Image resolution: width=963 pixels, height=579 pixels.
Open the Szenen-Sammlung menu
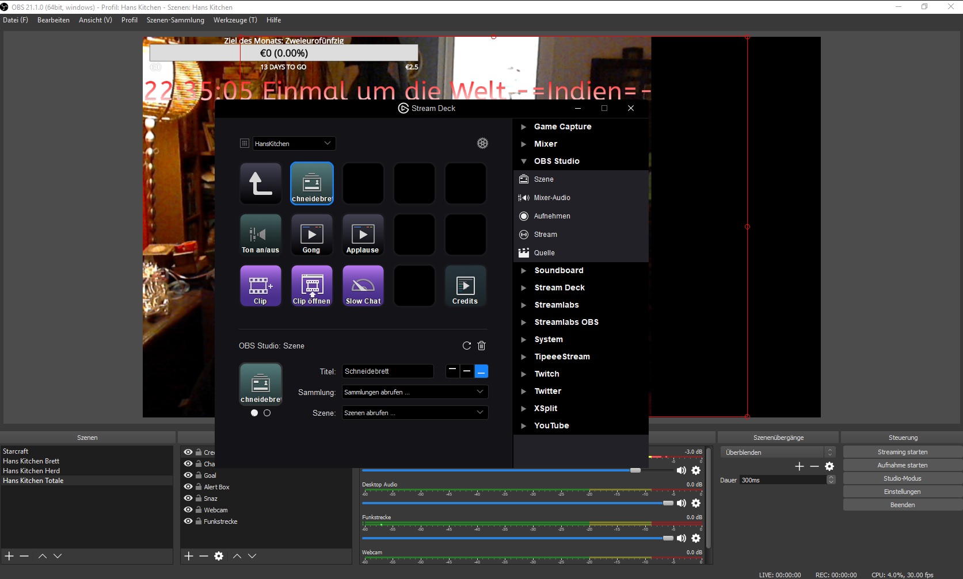click(175, 20)
